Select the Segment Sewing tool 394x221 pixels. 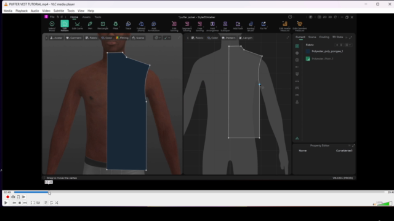coord(187,26)
